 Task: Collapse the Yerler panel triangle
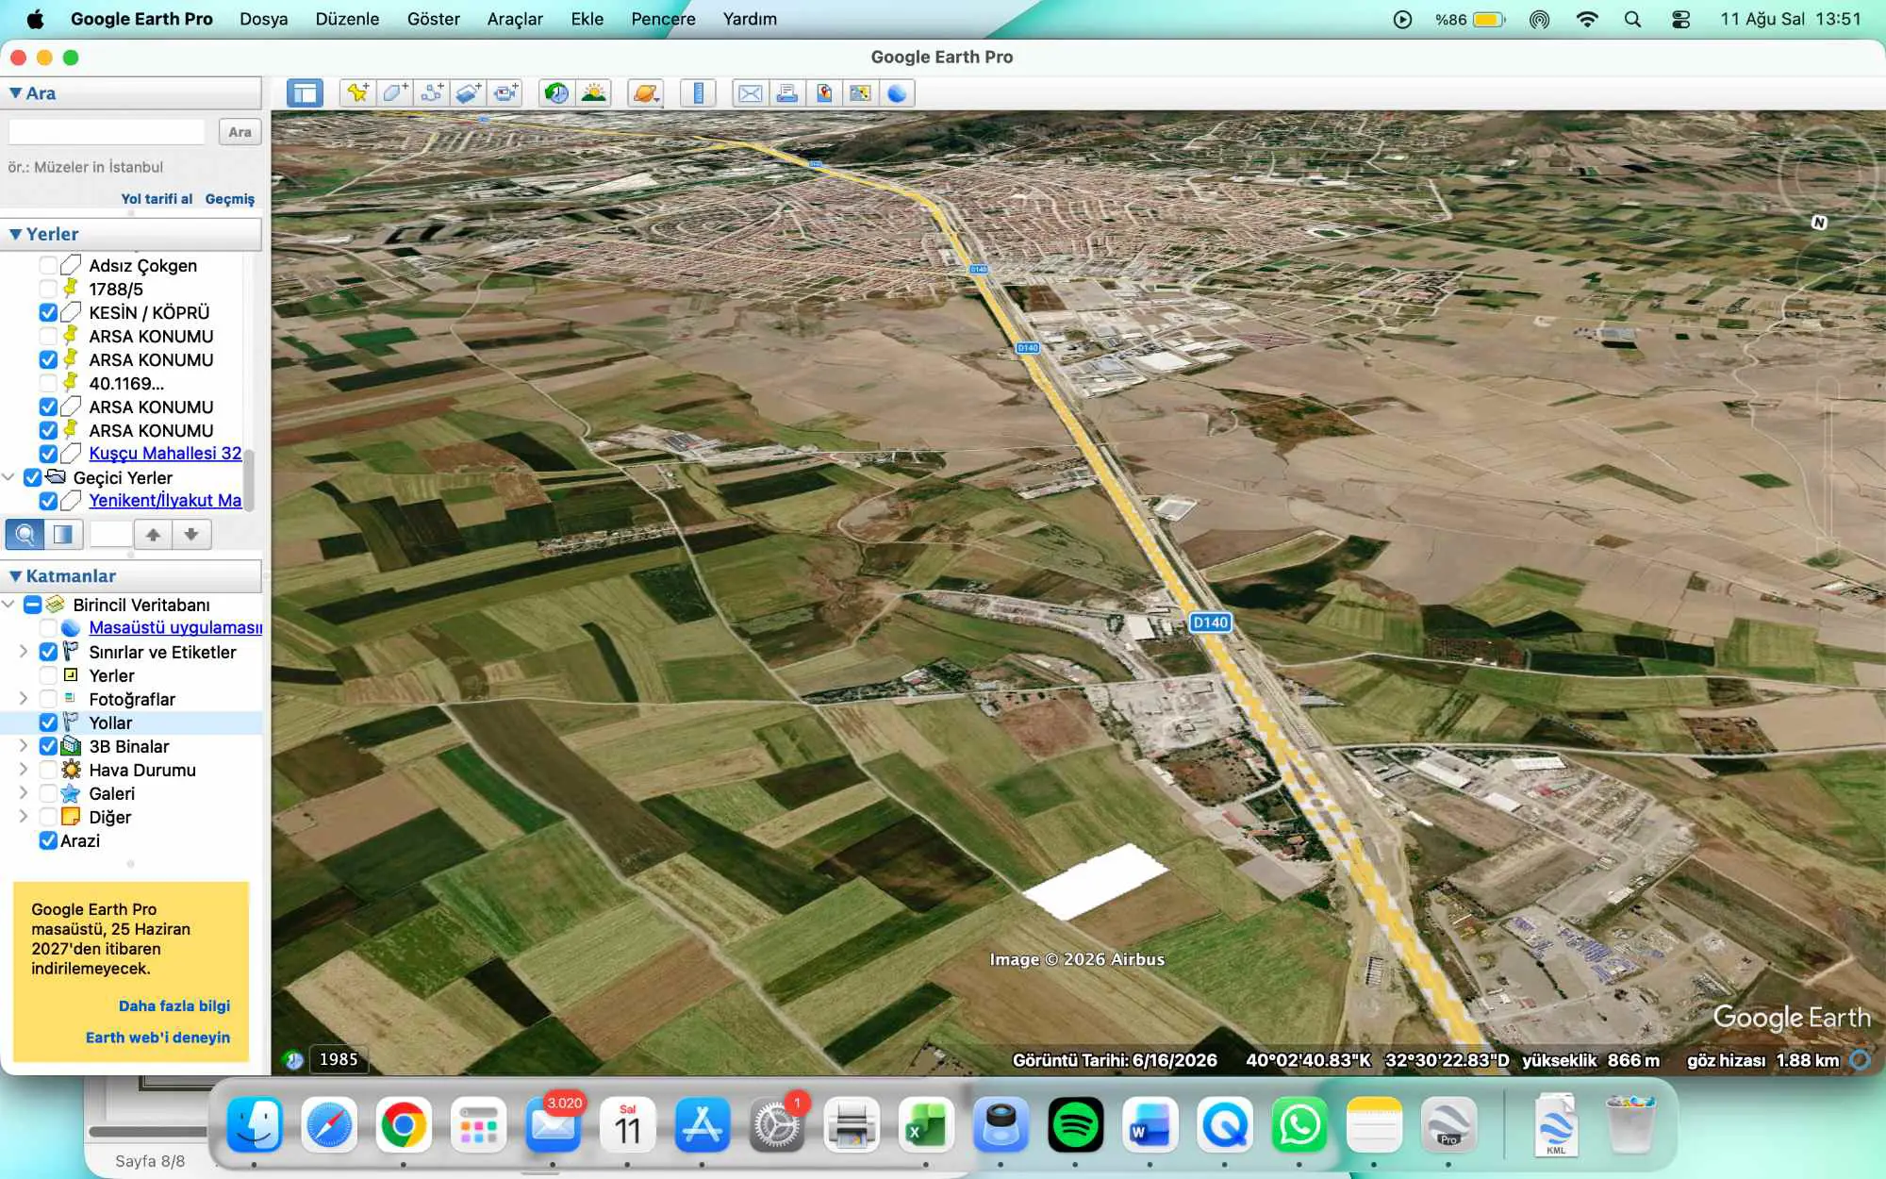coord(15,234)
